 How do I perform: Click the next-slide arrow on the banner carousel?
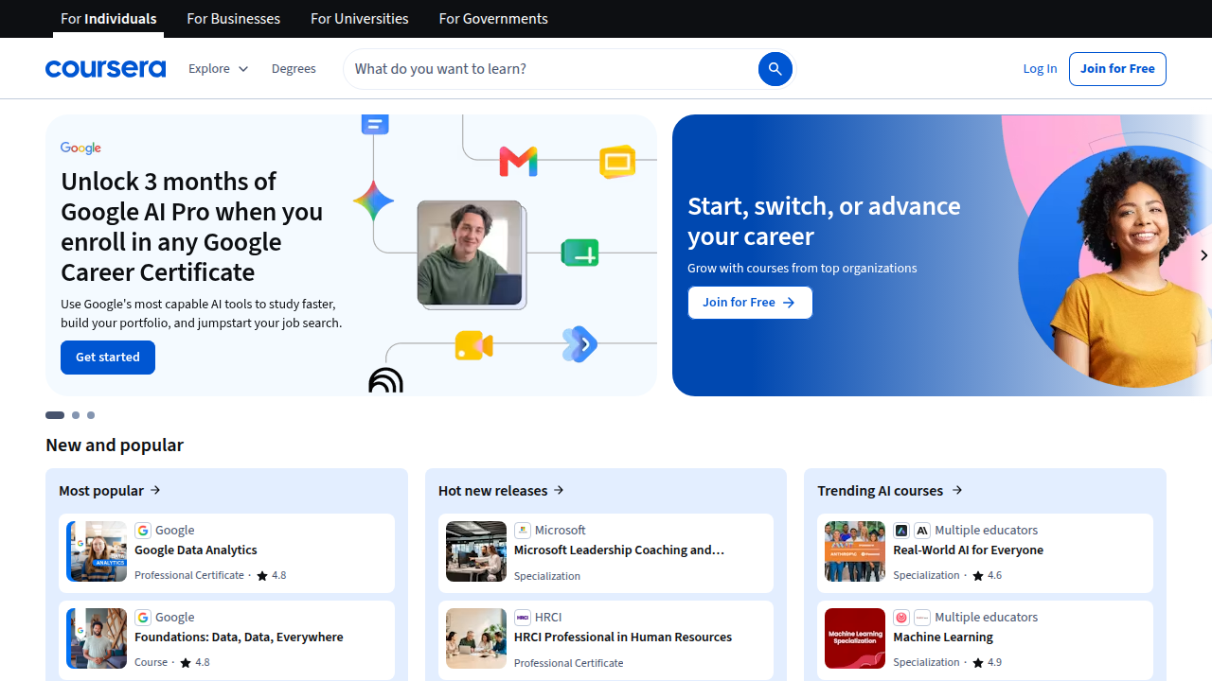[1203, 255]
